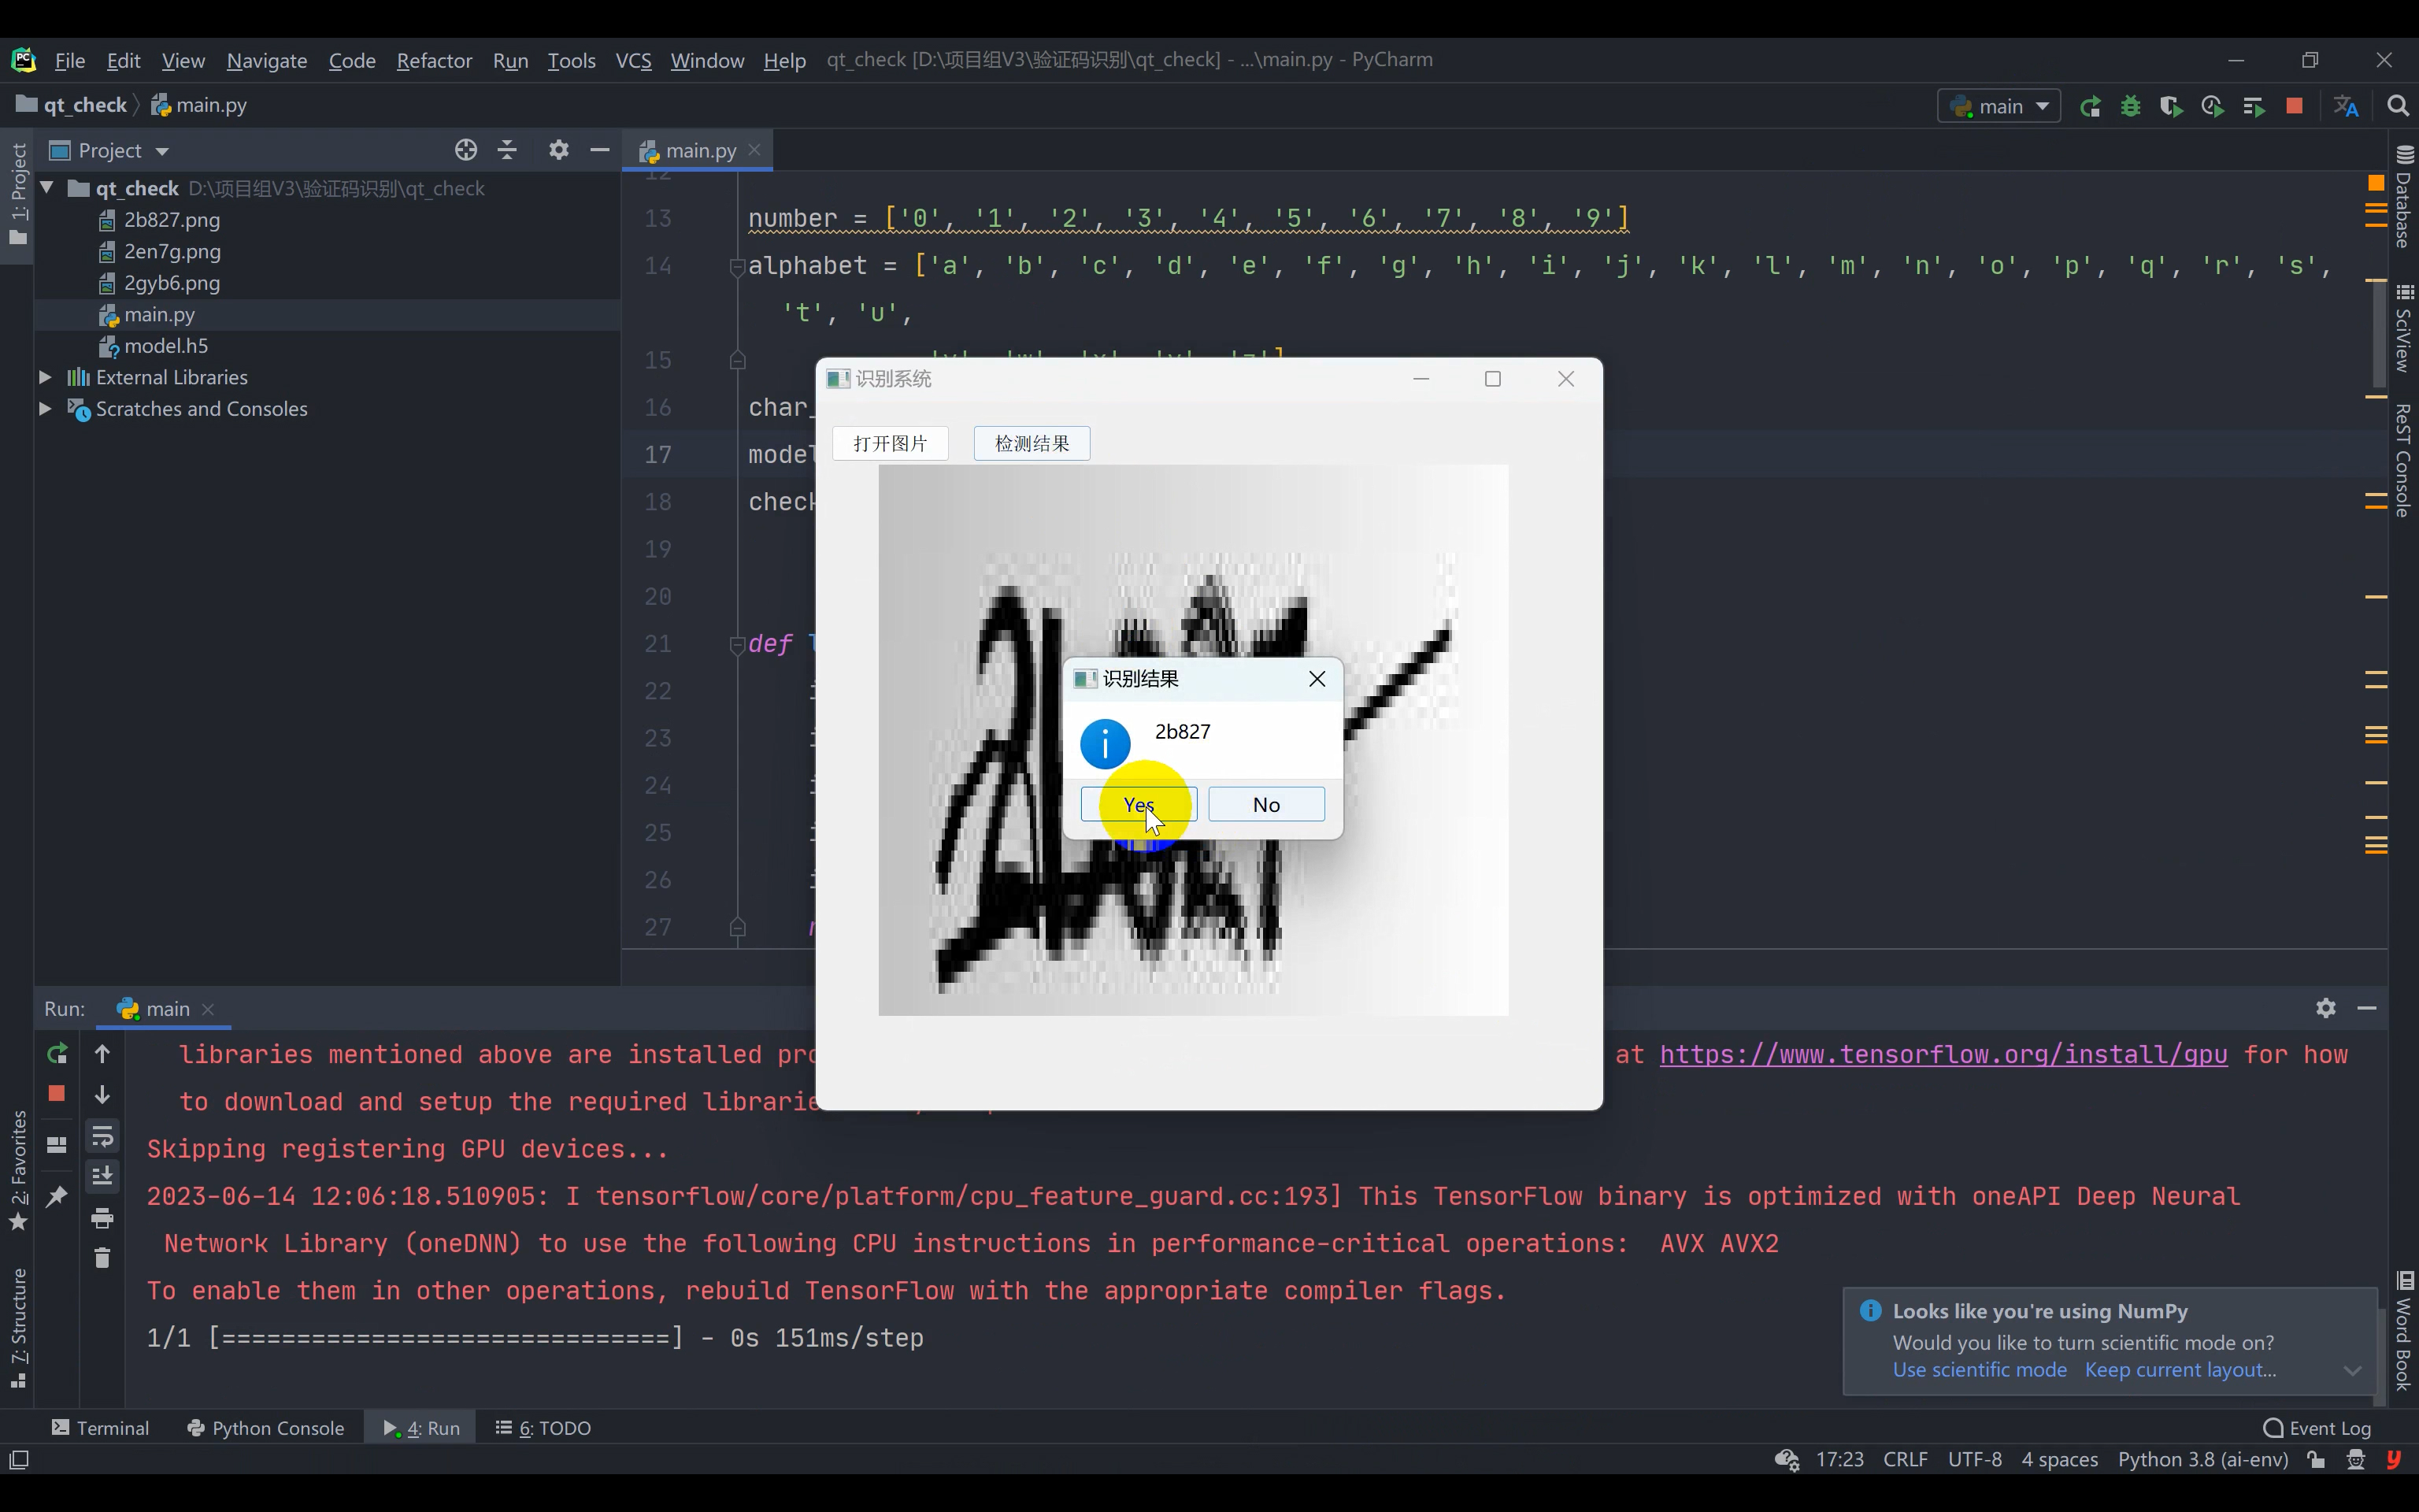Expand the NumPy notification chevron
The width and height of the screenshot is (2419, 1512).
tap(2352, 1371)
